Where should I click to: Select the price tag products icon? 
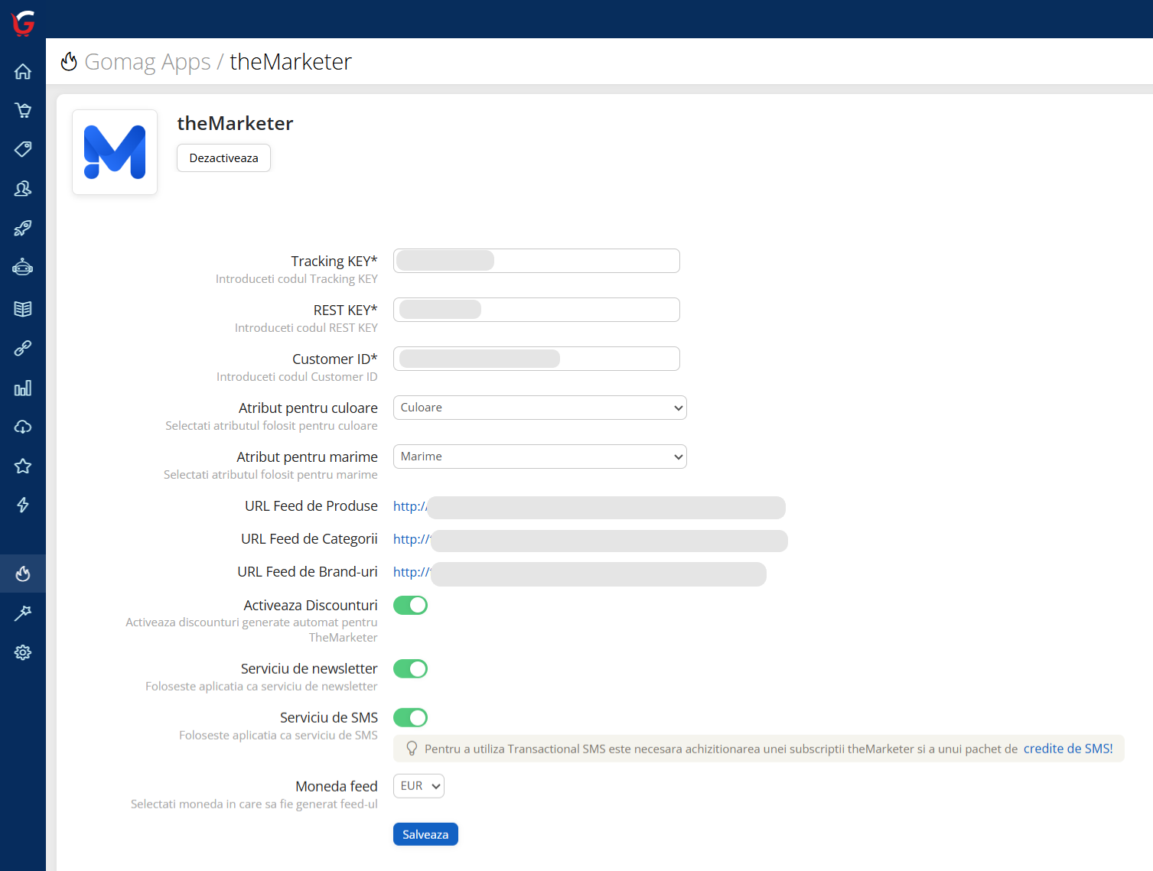click(x=23, y=149)
